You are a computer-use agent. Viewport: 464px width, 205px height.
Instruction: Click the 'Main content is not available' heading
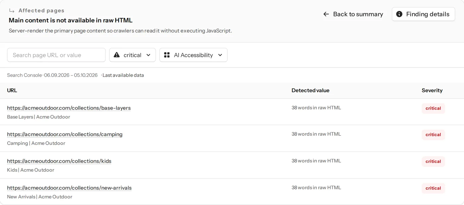point(71,20)
